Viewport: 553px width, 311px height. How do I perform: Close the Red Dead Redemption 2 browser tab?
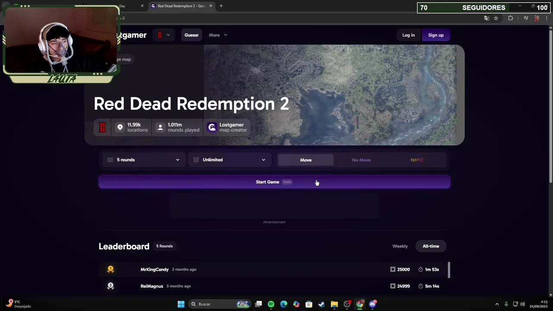click(211, 6)
